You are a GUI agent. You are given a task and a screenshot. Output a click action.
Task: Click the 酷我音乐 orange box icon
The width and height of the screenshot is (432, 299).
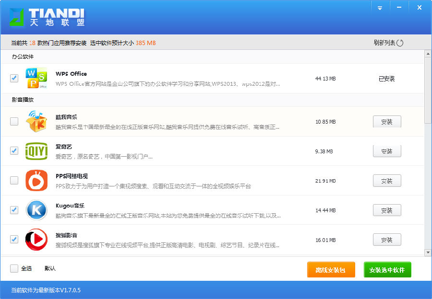pos(36,121)
